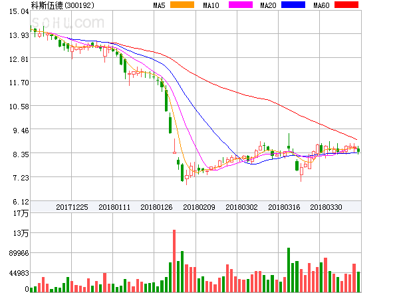Click the 15.04 price axis label
This screenshot has width=399, height=293.
pos(19,11)
